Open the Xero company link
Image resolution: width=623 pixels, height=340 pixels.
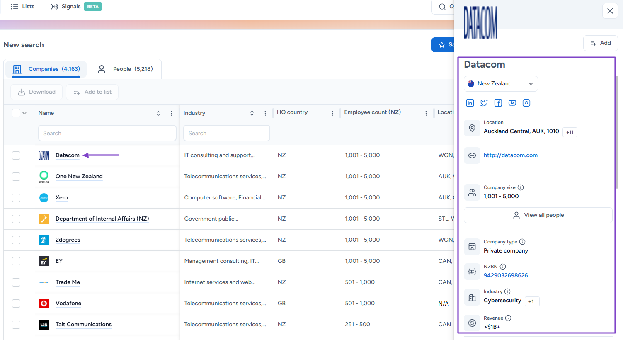pyautogui.click(x=62, y=198)
